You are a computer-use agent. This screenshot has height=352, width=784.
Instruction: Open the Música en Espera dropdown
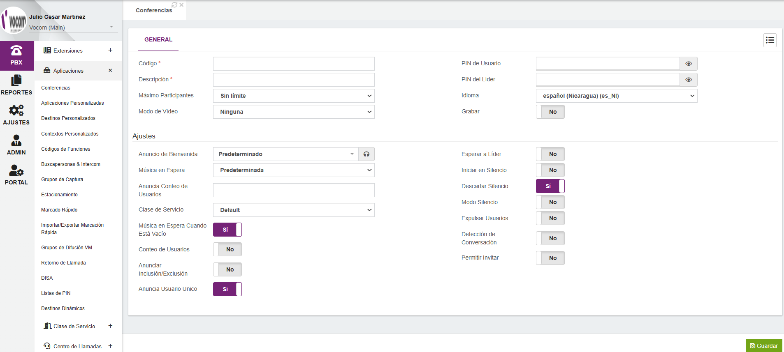[x=294, y=170]
